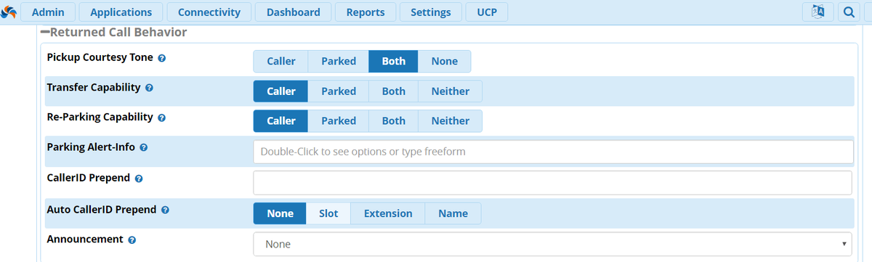Open the language selector icon

tap(818, 12)
